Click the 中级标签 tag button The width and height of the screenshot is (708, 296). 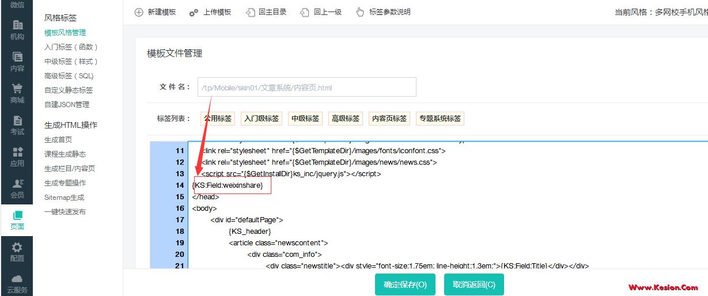pos(305,119)
